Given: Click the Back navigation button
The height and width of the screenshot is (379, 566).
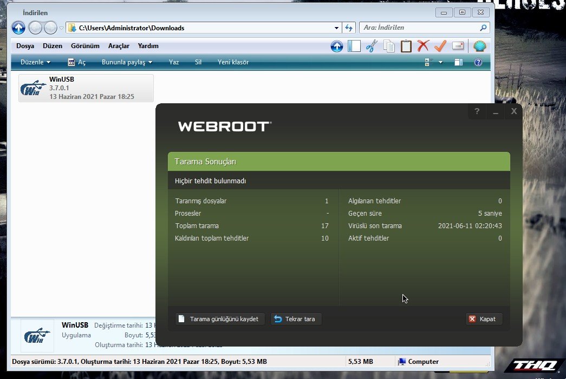Looking at the screenshot, I should pos(35,28).
